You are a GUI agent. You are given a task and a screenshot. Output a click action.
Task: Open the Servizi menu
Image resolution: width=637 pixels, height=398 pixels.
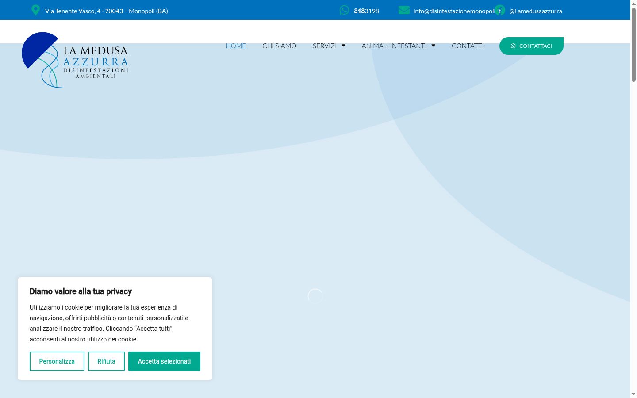click(325, 46)
